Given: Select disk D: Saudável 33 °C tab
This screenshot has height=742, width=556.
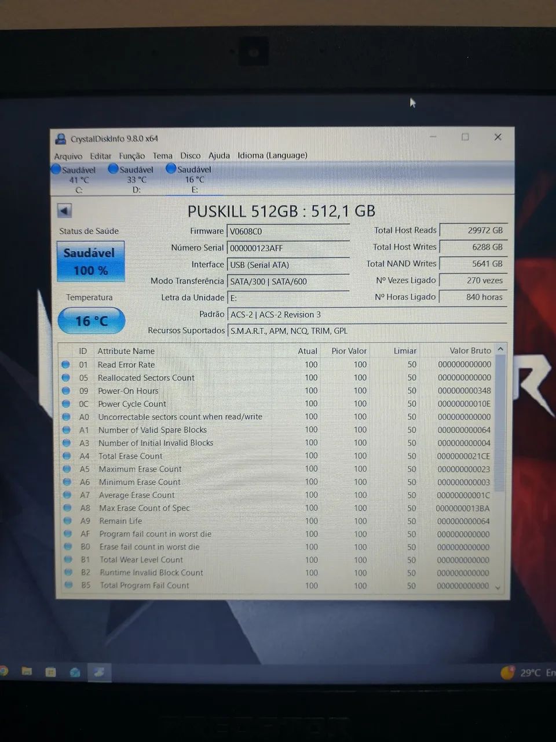Looking at the screenshot, I should click(x=136, y=179).
